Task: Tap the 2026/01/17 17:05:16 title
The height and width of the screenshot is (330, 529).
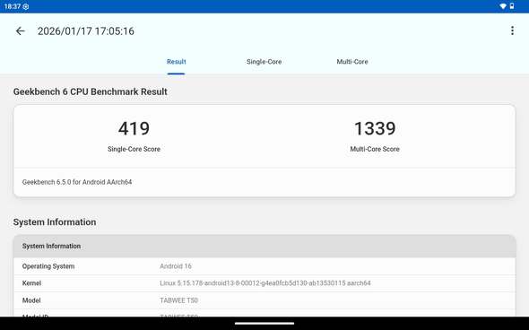Action: pos(86,31)
